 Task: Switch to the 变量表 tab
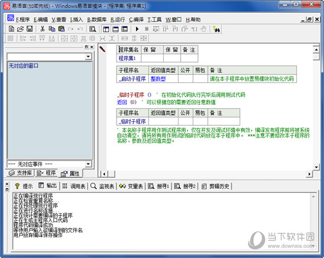131,186
